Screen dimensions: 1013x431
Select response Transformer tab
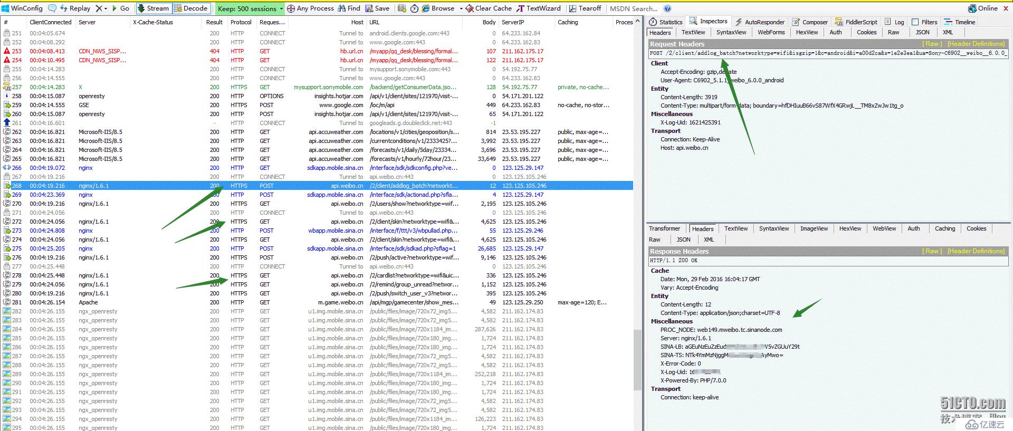665,228
